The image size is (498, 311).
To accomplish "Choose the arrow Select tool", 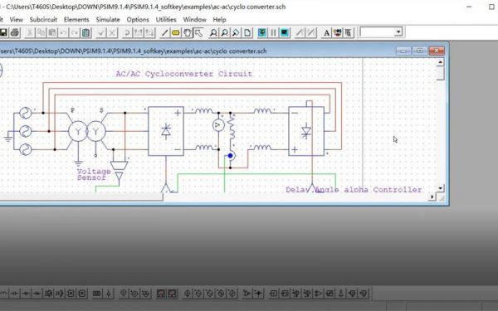I will click(x=198, y=32).
